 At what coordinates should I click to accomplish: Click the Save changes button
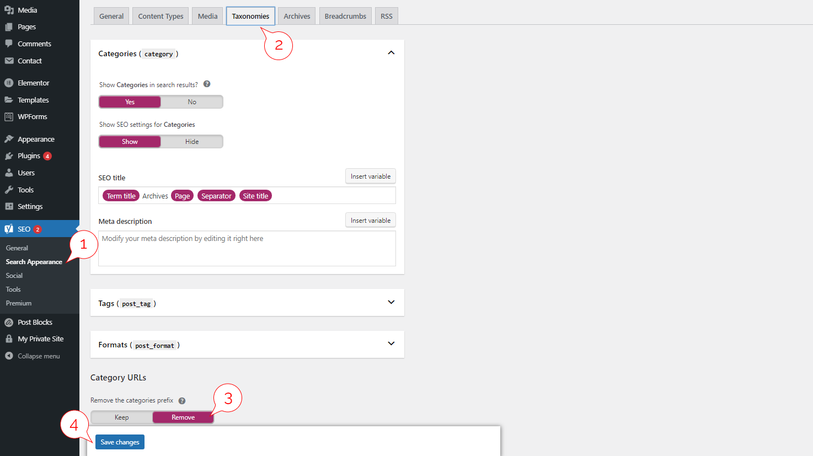[x=120, y=442]
